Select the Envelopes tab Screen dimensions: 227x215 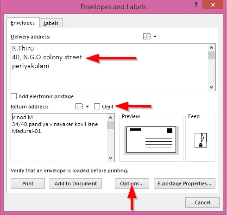tap(23, 23)
